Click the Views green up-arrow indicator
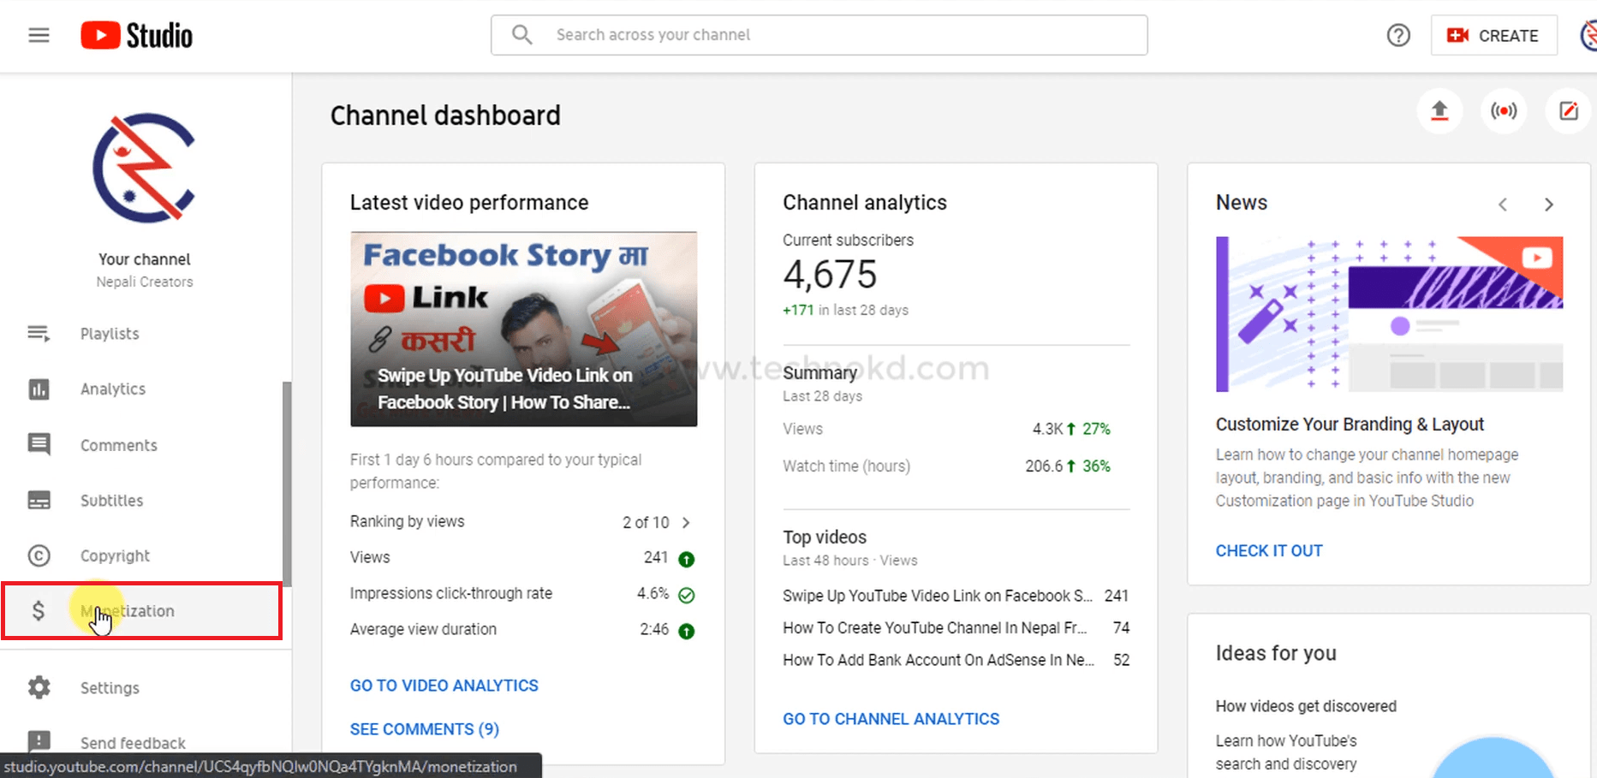Viewport: 1597px width, 778px height. coord(686,559)
